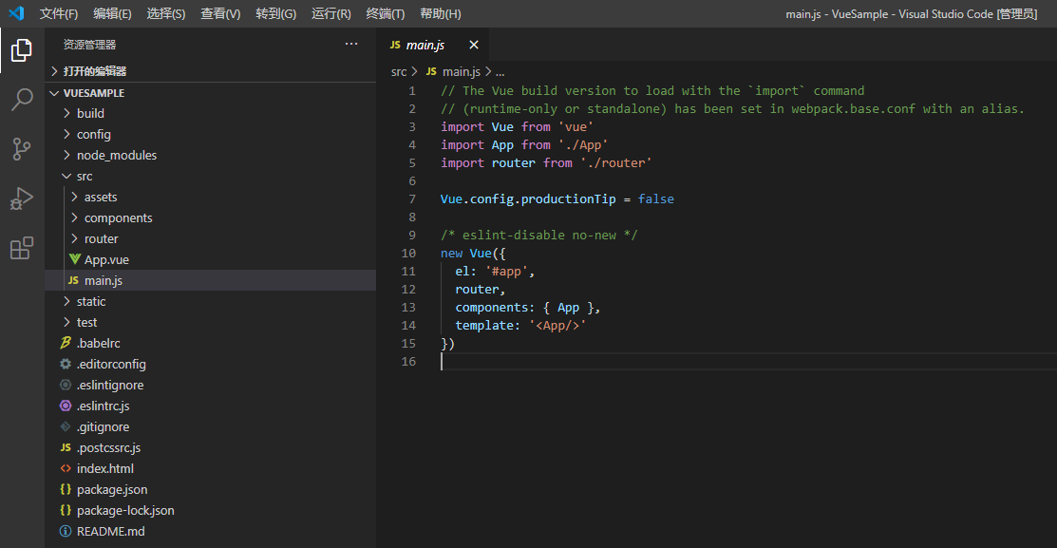Image resolution: width=1057 pixels, height=548 pixels.
Task: Click line number 10 in the gutter
Action: [x=408, y=254]
